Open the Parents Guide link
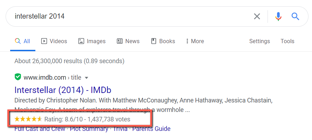312x140 pixels. 151,129
